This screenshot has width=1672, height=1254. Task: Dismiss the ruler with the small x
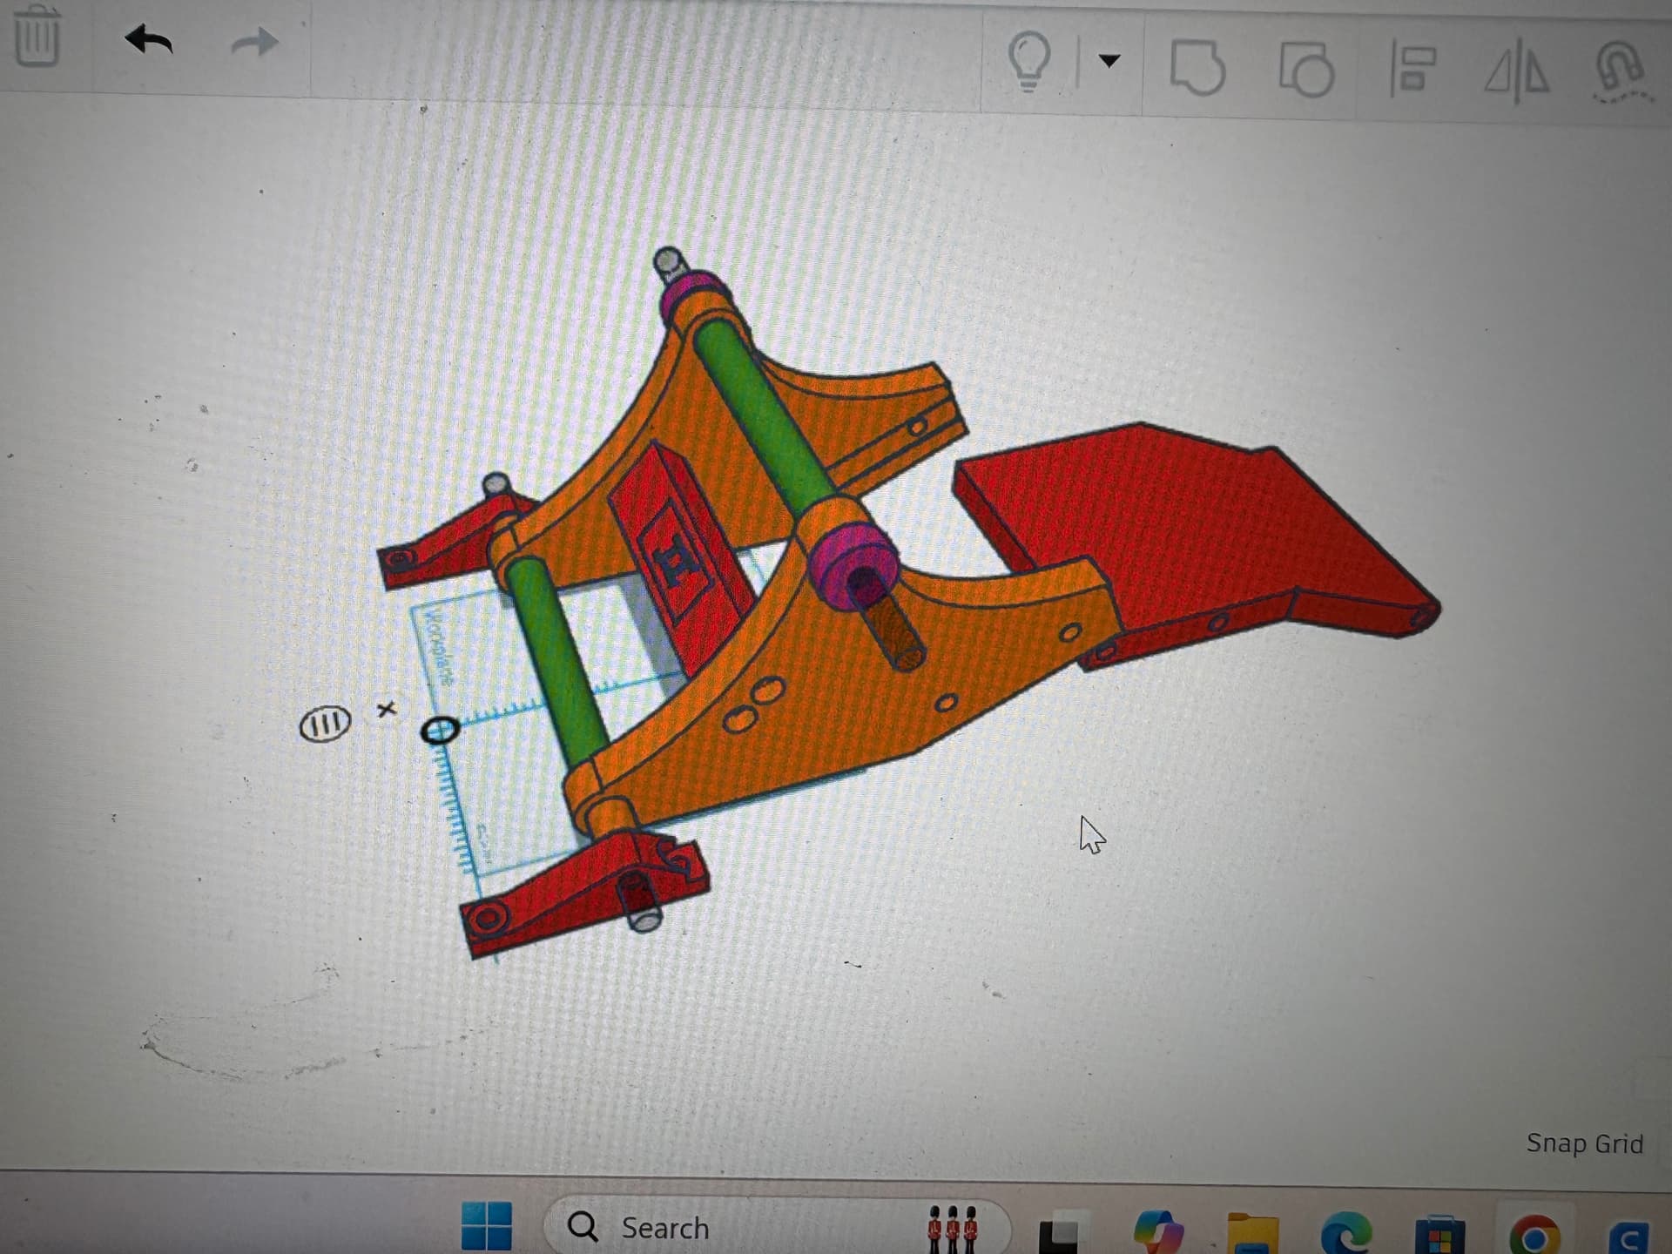point(387,710)
